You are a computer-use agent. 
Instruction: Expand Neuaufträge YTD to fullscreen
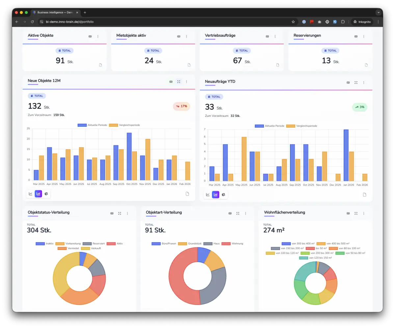(x=356, y=83)
